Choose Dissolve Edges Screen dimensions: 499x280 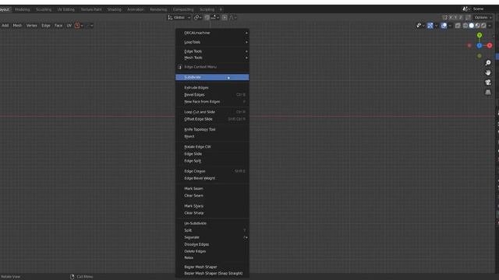click(212, 244)
